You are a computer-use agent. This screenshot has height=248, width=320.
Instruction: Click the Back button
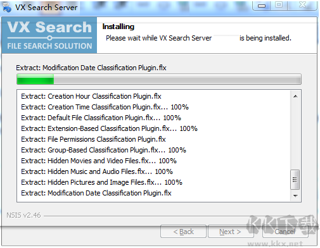183,232
